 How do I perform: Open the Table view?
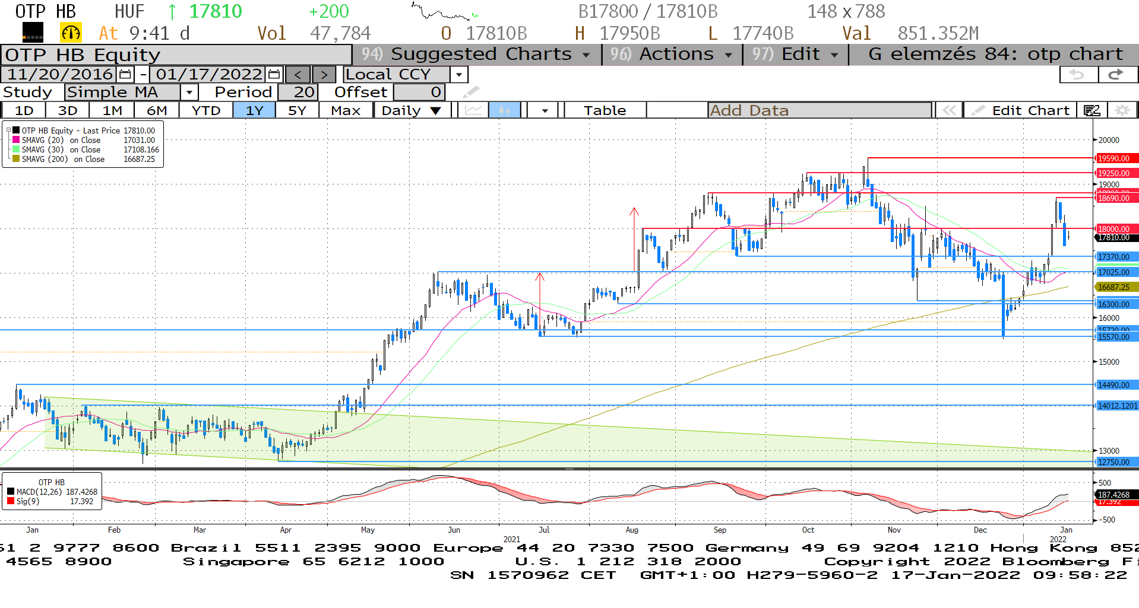coord(605,110)
